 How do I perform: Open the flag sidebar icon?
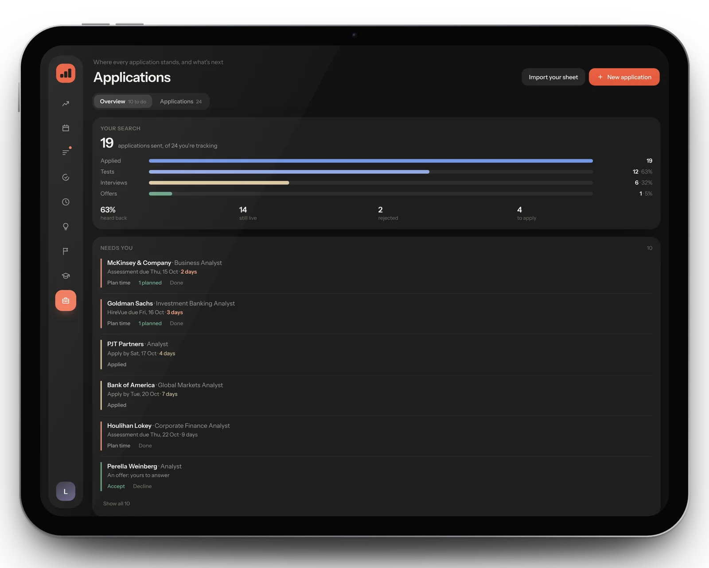[66, 251]
